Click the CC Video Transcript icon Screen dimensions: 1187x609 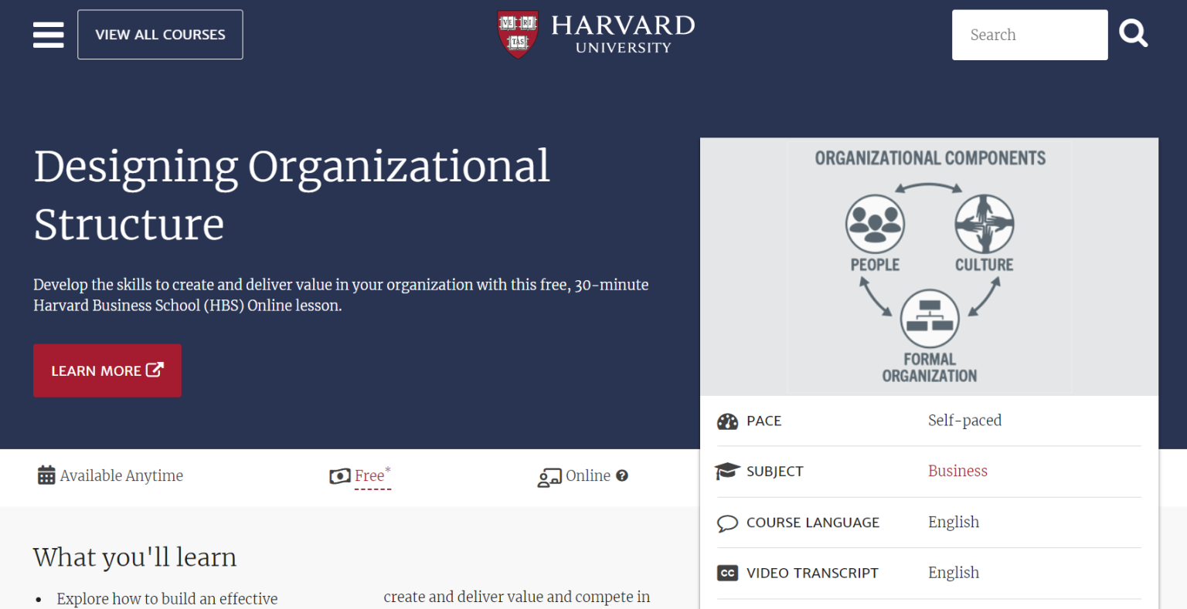(727, 573)
